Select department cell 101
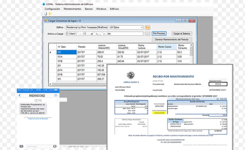Image resolution: width=245 pixels, height=150 pixels. point(67,52)
